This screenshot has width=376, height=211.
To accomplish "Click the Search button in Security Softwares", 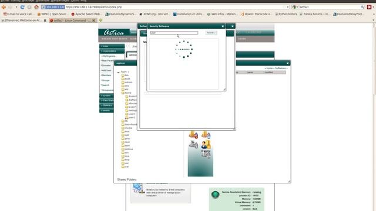I will click(x=211, y=33).
